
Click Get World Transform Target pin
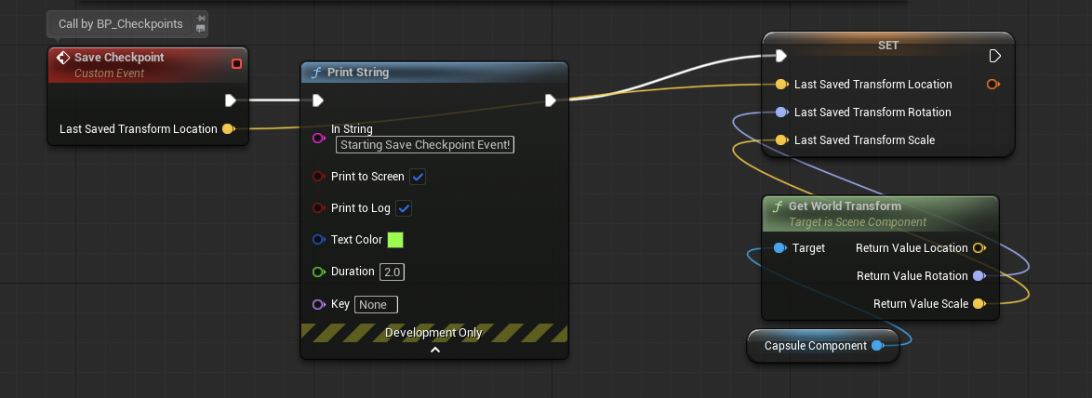tap(780, 247)
